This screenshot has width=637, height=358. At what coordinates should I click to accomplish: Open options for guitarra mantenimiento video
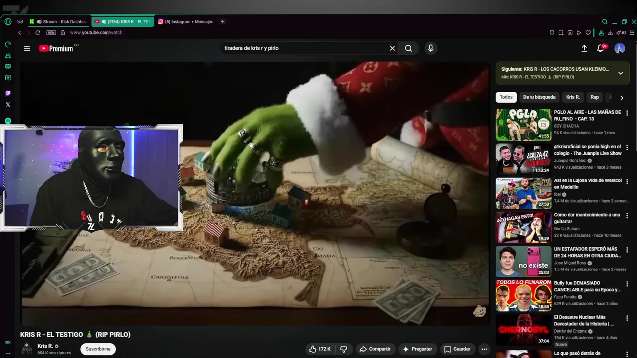627,216
